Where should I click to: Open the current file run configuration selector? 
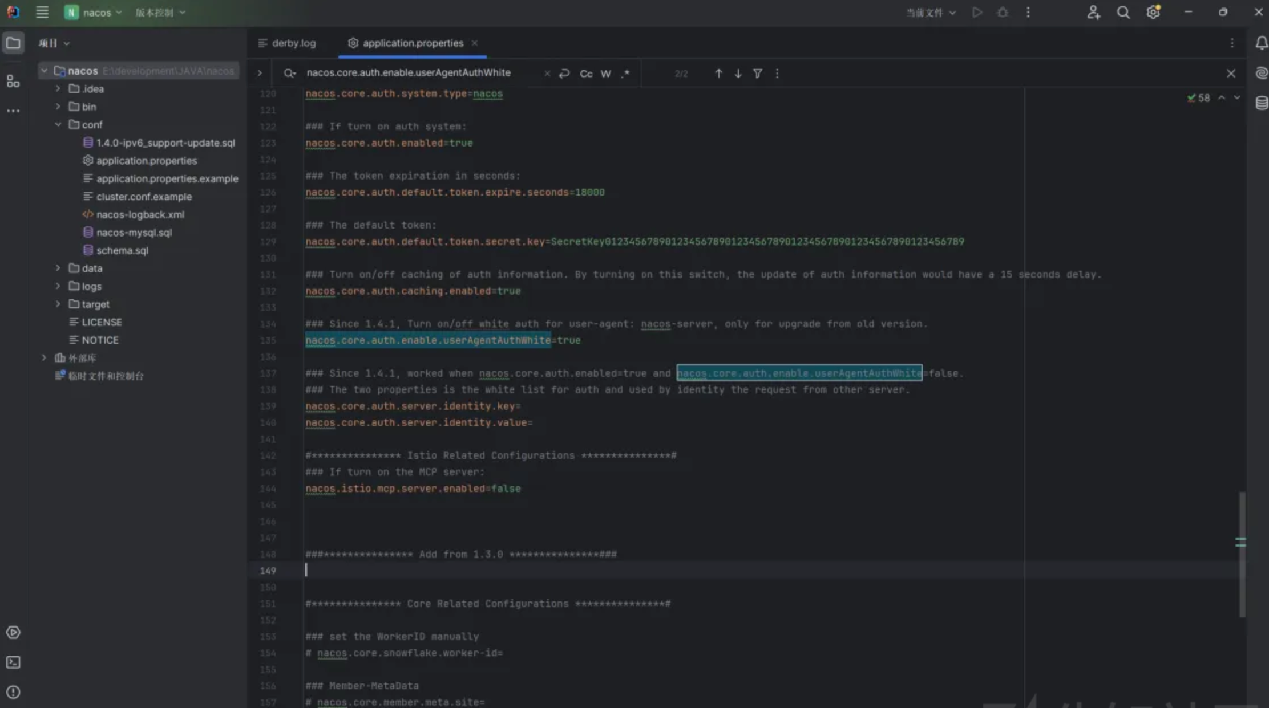point(931,12)
